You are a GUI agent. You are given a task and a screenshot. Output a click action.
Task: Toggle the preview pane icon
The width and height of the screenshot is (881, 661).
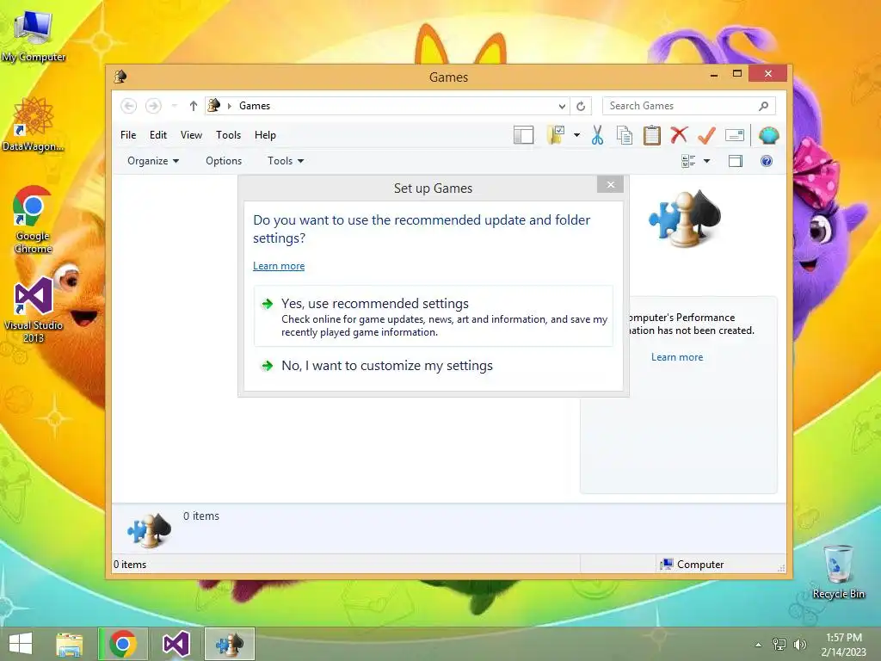(735, 161)
